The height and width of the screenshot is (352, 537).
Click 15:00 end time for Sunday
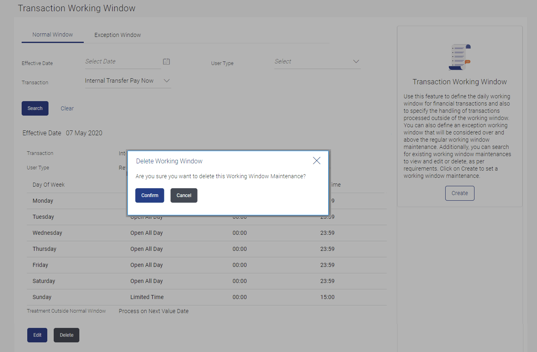[327, 297]
